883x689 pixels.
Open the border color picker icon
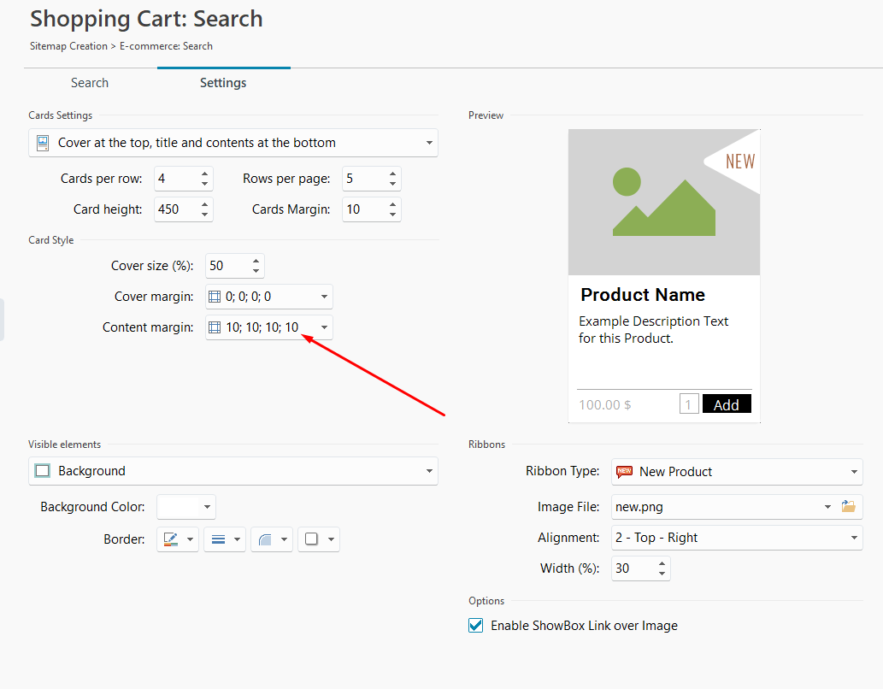pos(171,539)
